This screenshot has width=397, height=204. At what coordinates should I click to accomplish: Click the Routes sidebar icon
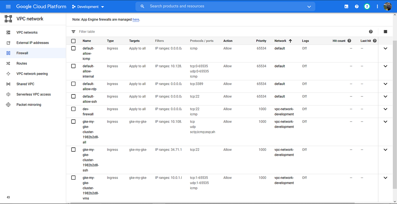[x=8, y=63]
